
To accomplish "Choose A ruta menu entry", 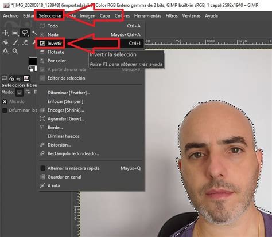I will click(91, 185).
